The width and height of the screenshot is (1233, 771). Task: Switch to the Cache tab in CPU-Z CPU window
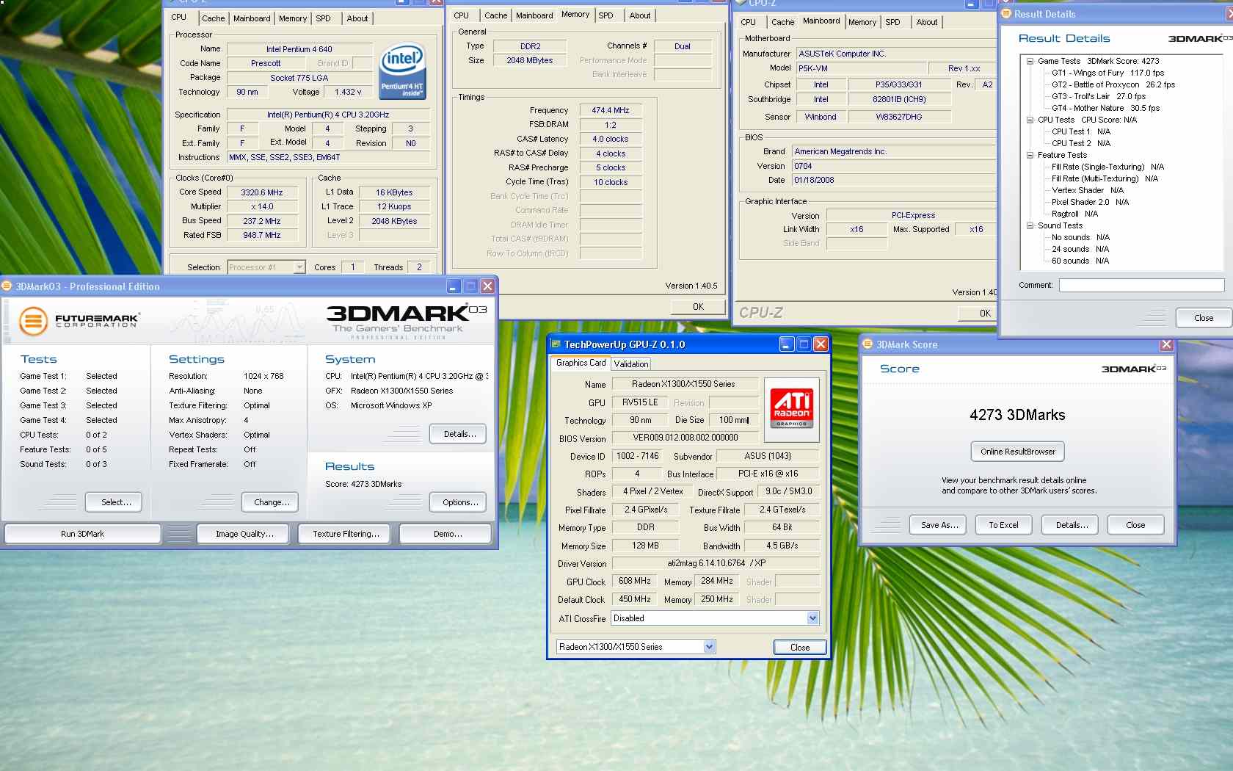click(213, 18)
